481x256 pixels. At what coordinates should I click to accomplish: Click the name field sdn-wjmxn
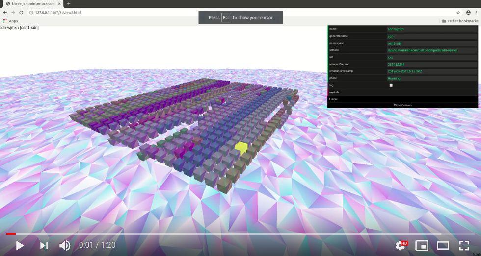pyautogui.click(x=432, y=29)
